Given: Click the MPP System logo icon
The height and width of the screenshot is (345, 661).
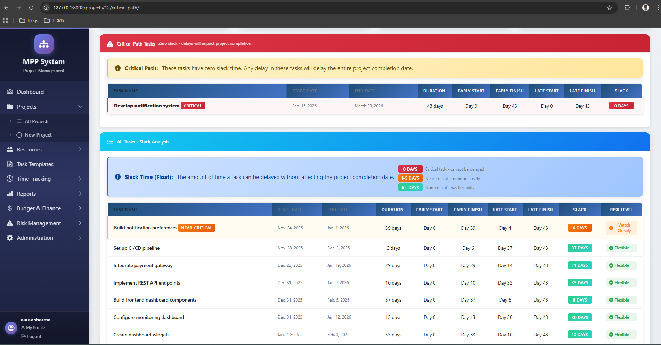Looking at the screenshot, I should [x=44, y=44].
